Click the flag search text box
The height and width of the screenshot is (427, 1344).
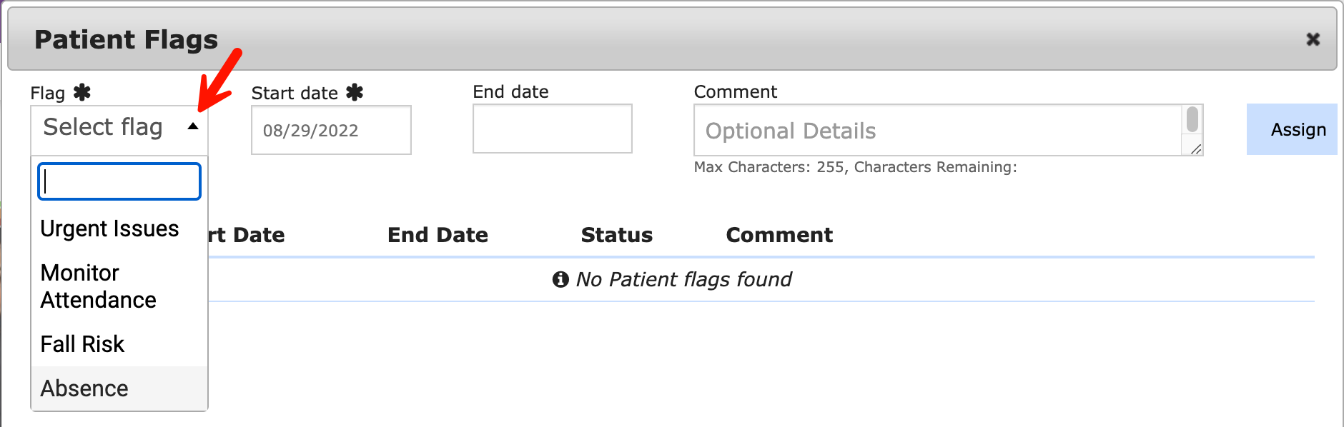pyautogui.click(x=119, y=181)
